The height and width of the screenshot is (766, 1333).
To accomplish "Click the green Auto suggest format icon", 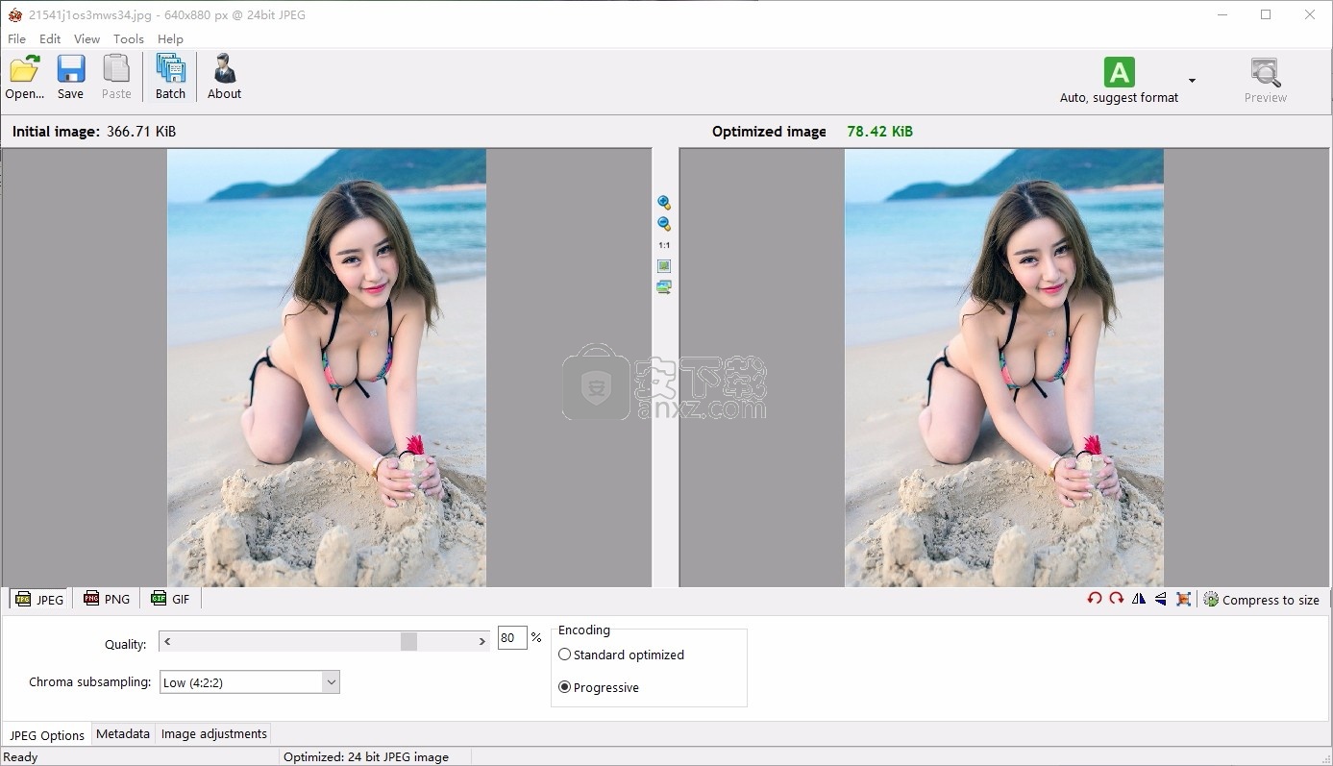I will point(1119,72).
